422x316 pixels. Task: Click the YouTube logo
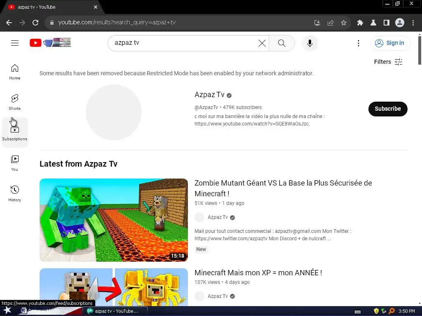50,43
